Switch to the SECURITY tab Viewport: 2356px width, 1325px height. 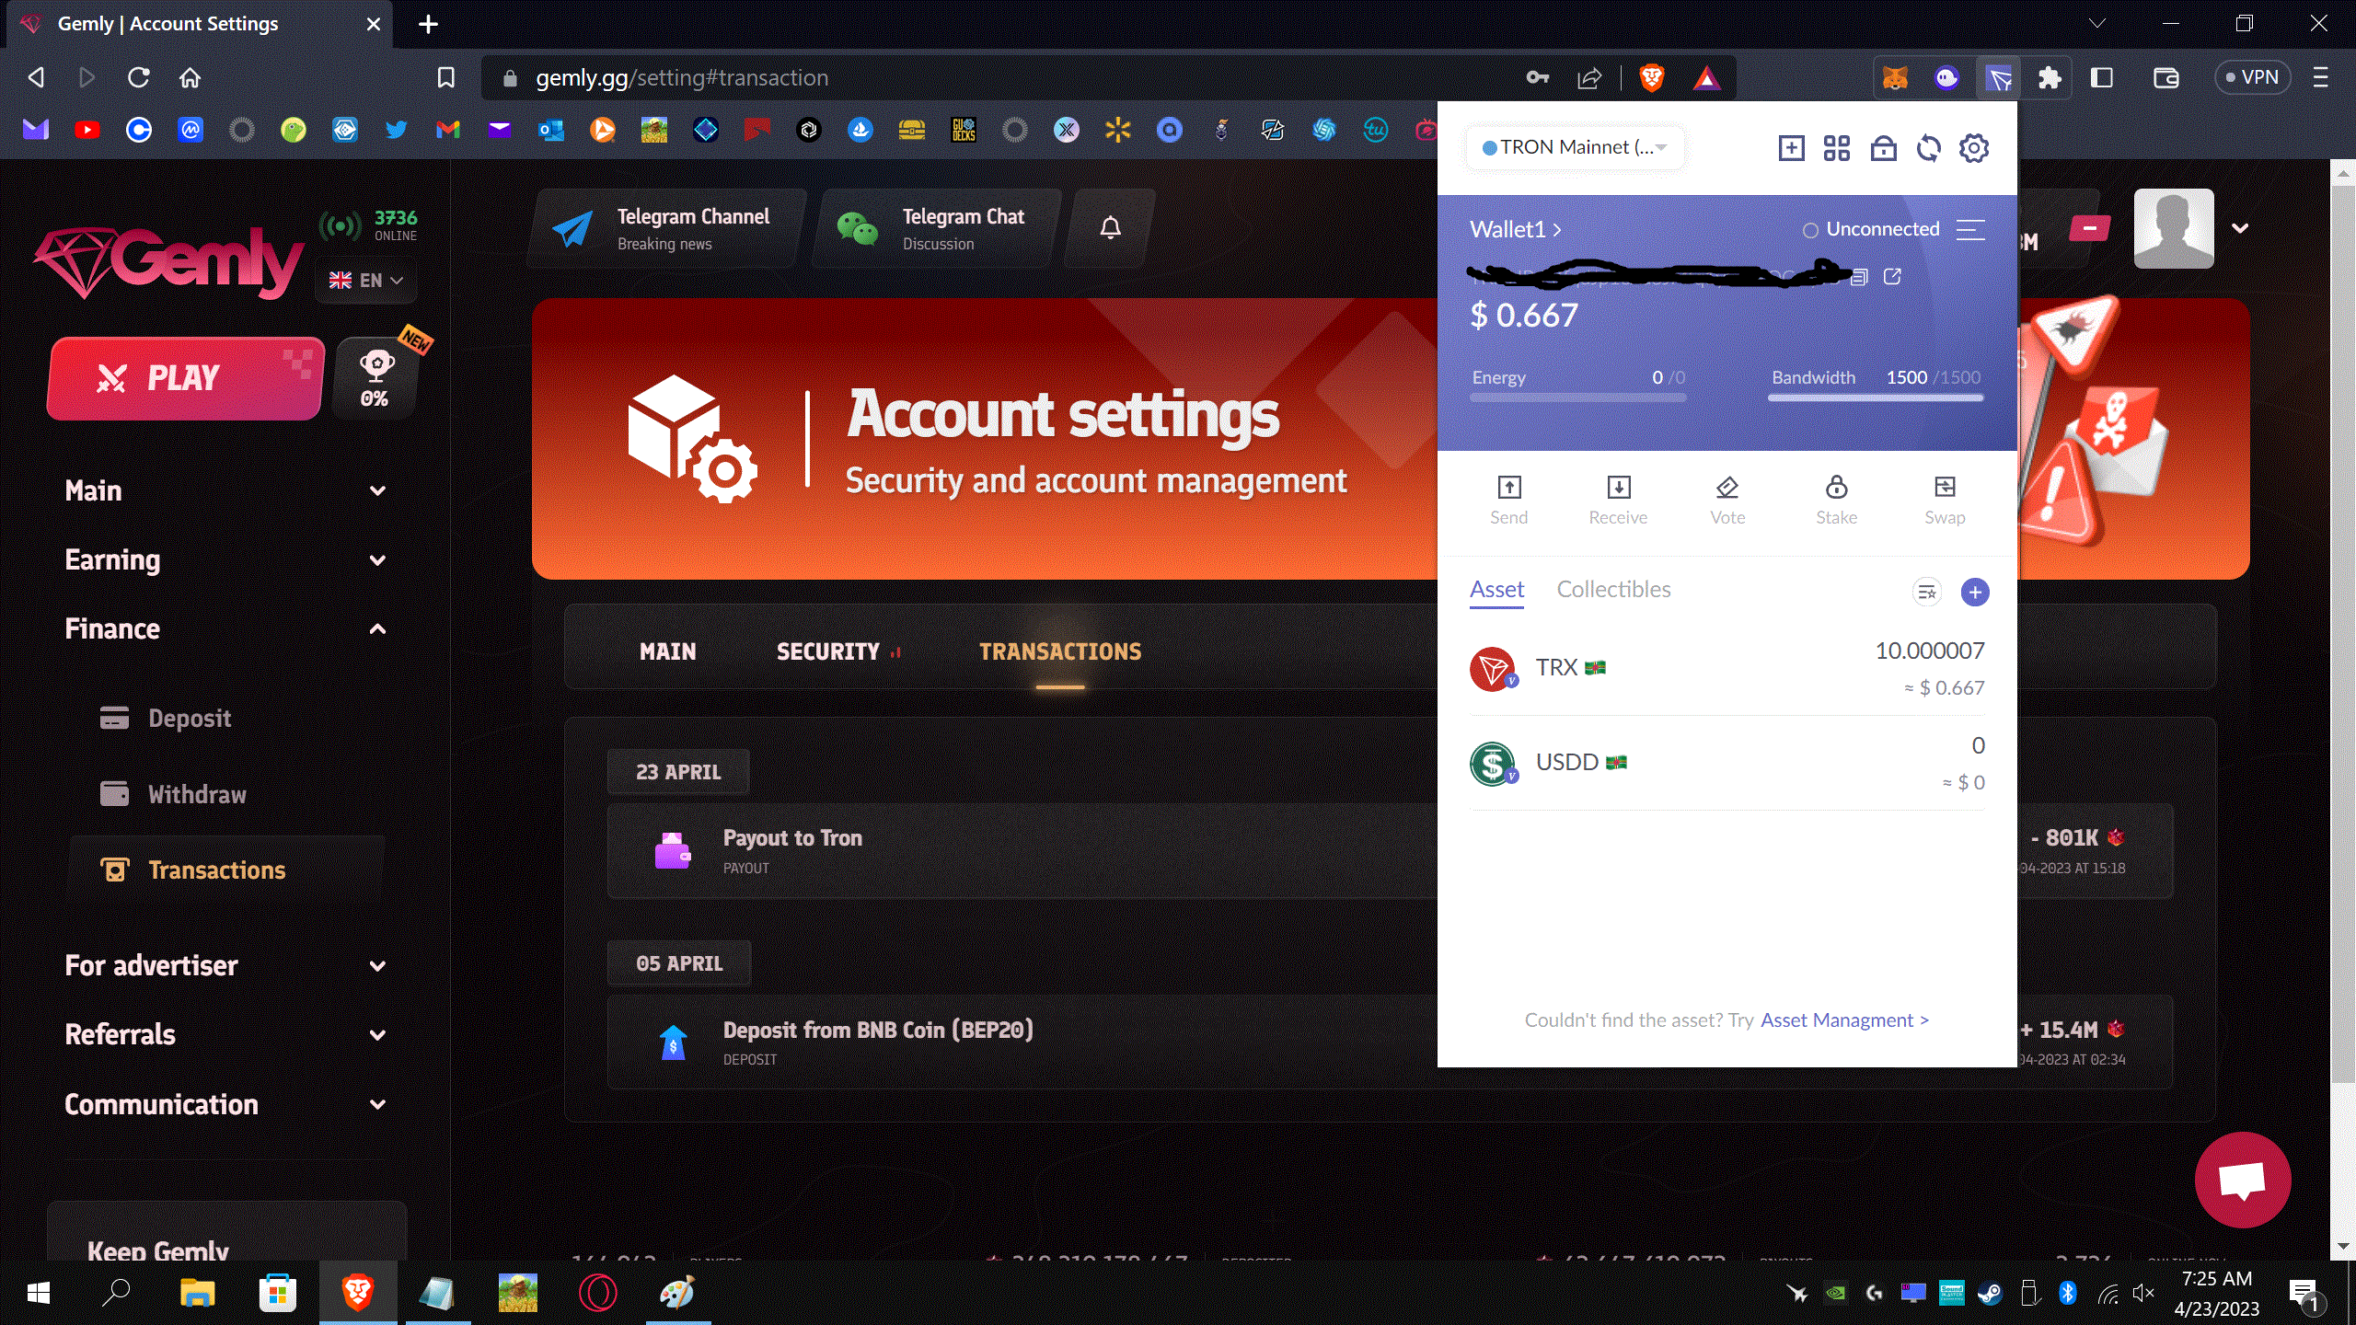827,651
